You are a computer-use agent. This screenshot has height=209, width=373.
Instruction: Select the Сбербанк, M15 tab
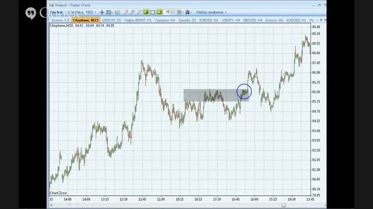[86, 20]
